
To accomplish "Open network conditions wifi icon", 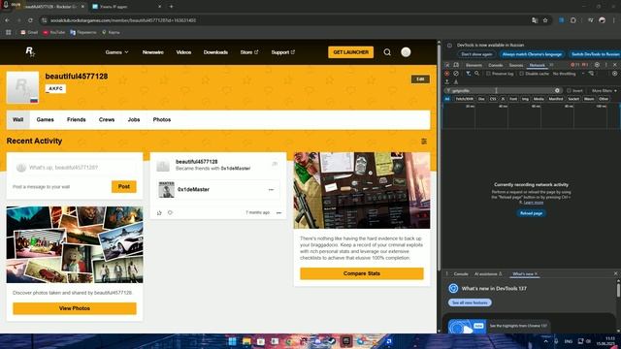I will (591, 74).
